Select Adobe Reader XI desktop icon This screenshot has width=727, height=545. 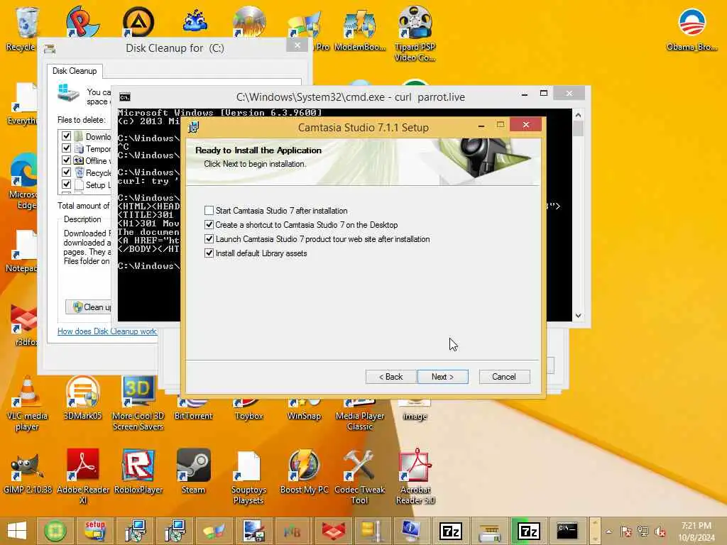pyautogui.click(x=82, y=476)
